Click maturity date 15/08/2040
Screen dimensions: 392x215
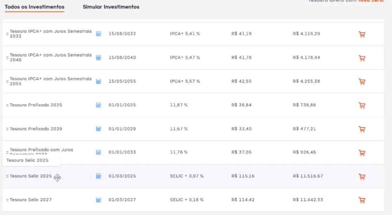pyautogui.click(x=122, y=57)
